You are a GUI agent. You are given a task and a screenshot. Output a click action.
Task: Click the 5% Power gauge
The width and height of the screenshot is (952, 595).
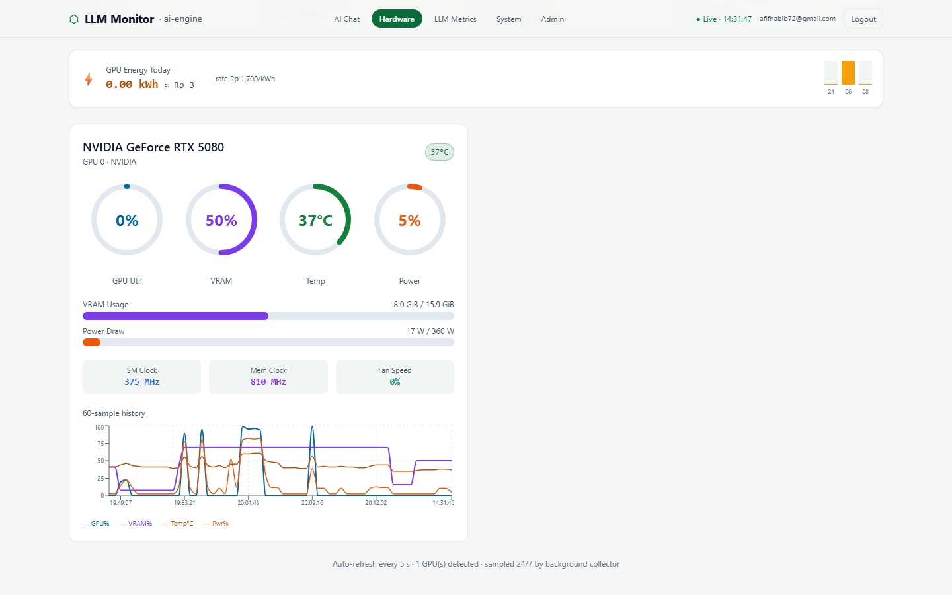[x=410, y=220]
